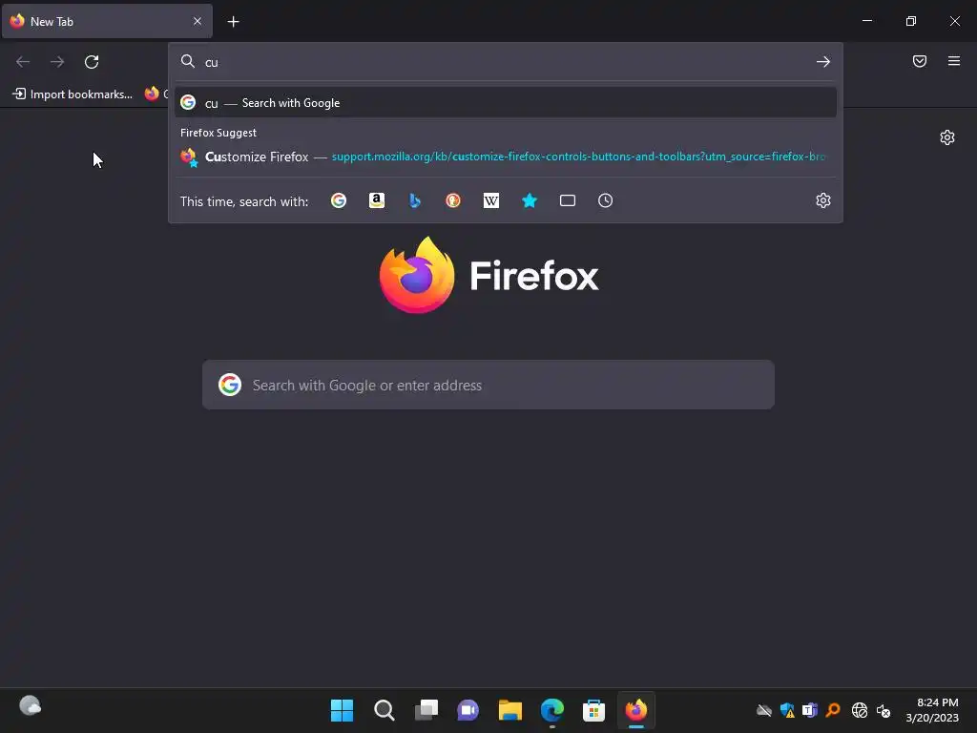Click the 'Firefox Suggest' section label
This screenshot has height=733, width=977.
click(218, 133)
